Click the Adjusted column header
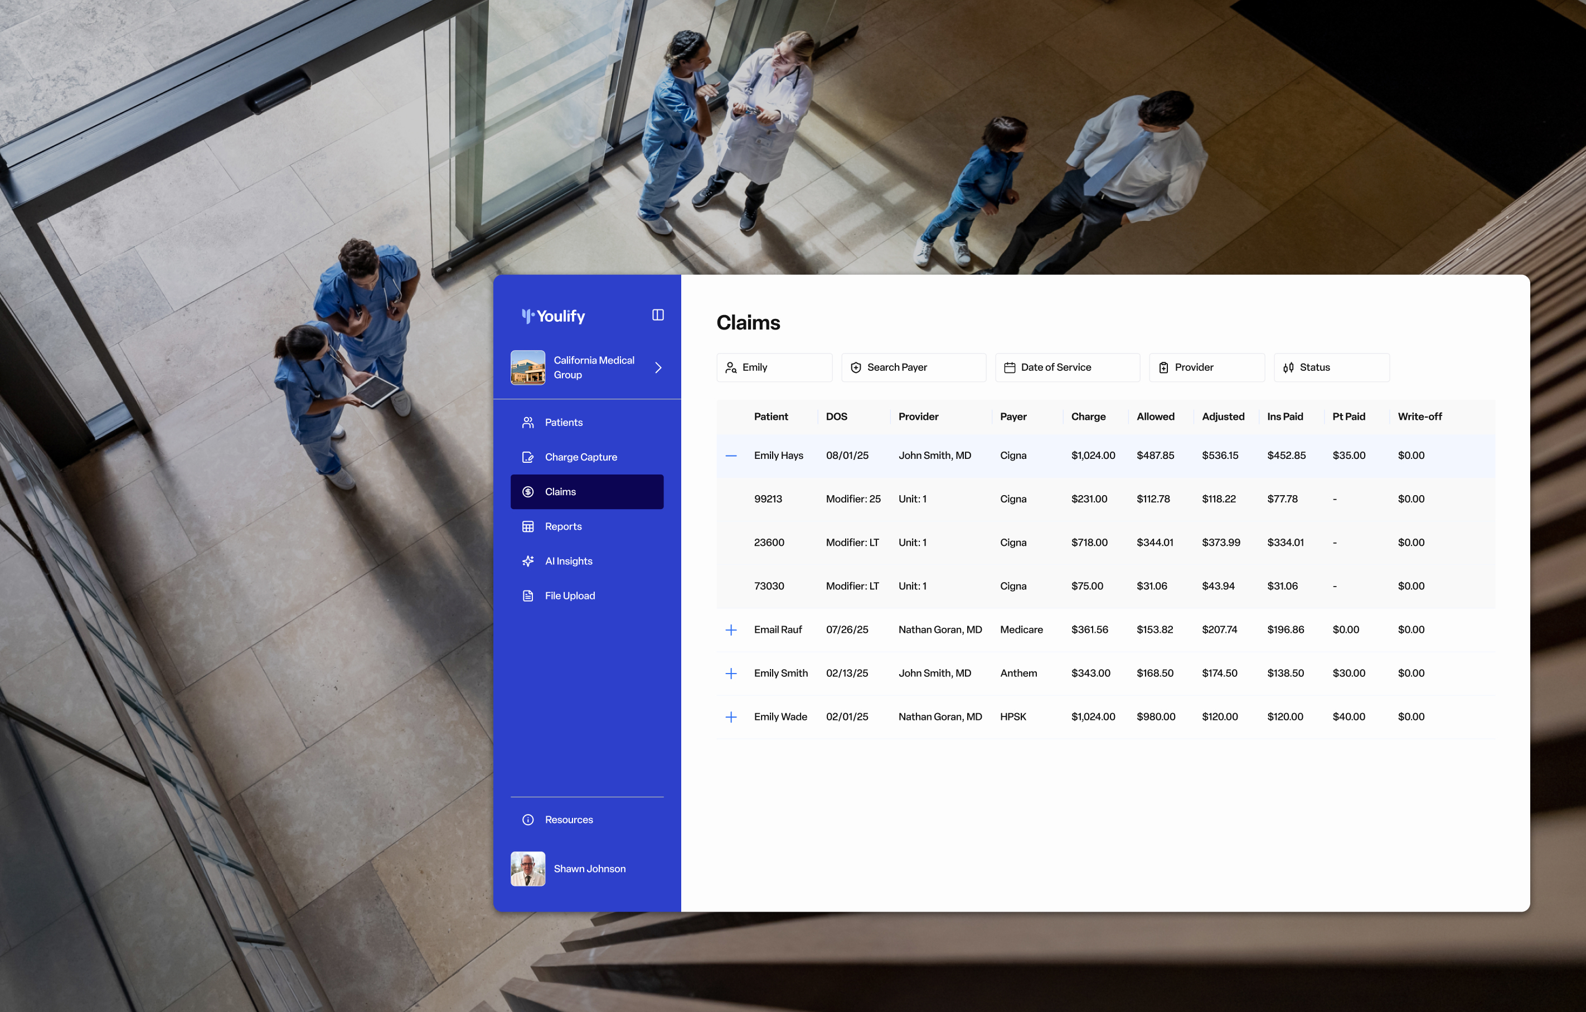The image size is (1586, 1012). pyautogui.click(x=1223, y=417)
